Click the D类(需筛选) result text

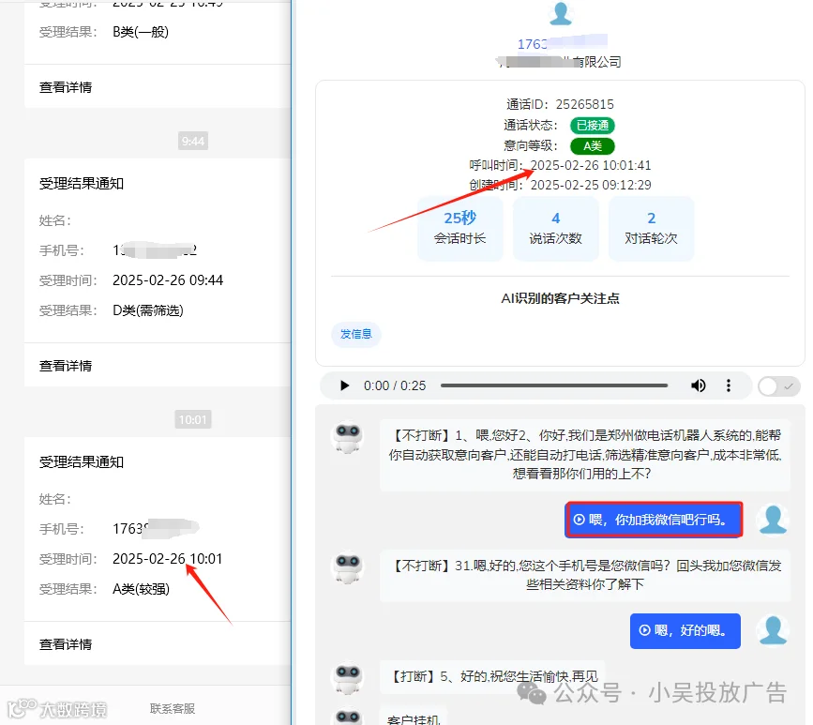click(x=148, y=310)
